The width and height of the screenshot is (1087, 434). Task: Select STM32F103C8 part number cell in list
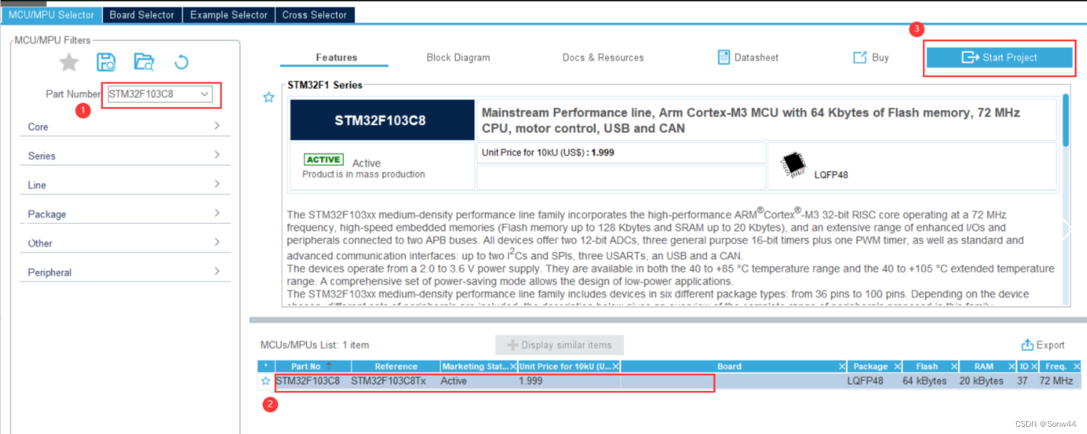tap(308, 381)
